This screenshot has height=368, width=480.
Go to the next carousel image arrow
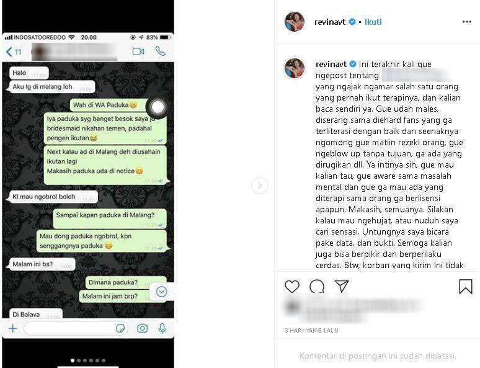coord(260,186)
